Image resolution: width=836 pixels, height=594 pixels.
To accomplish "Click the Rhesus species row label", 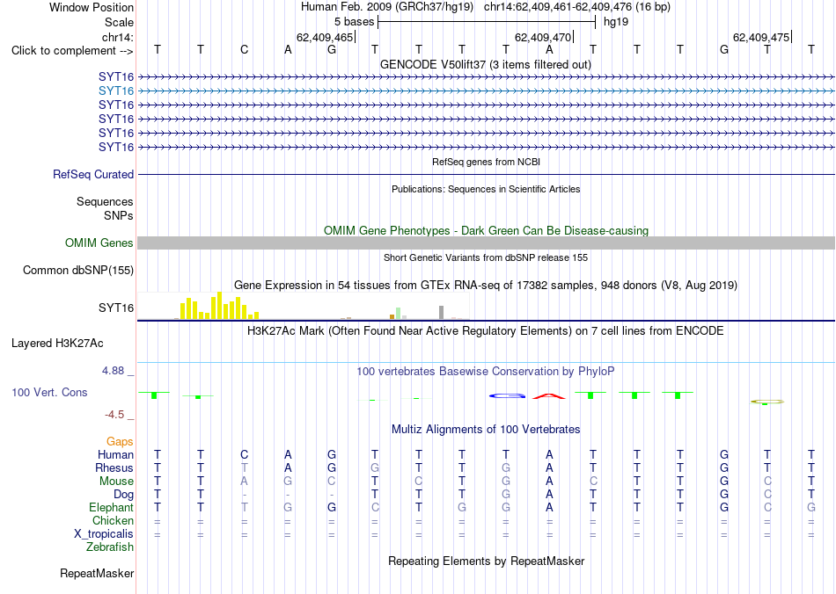I will (114, 467).
